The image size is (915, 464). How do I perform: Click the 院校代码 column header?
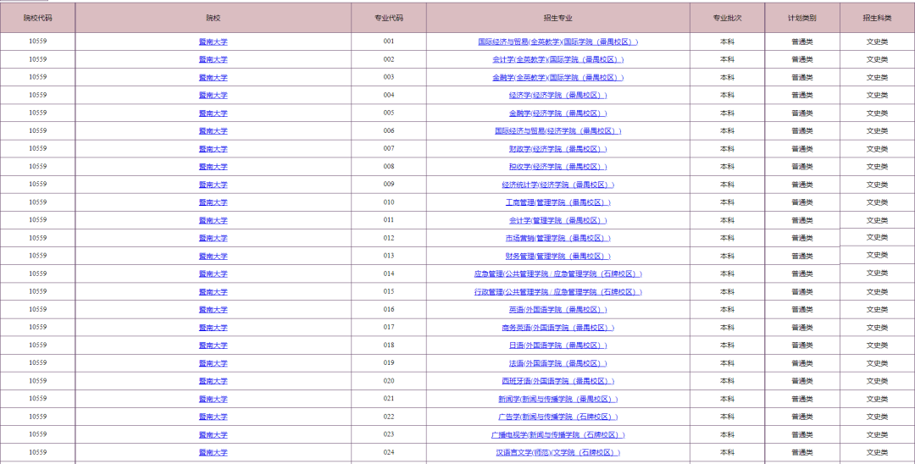[37, 18]
